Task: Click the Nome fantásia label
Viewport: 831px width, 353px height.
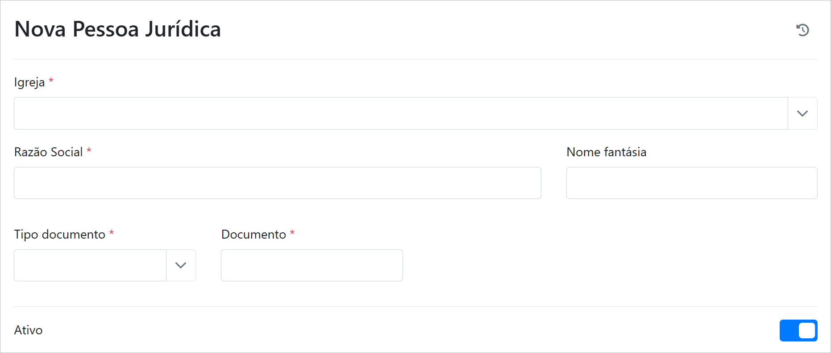Action: 606,152
